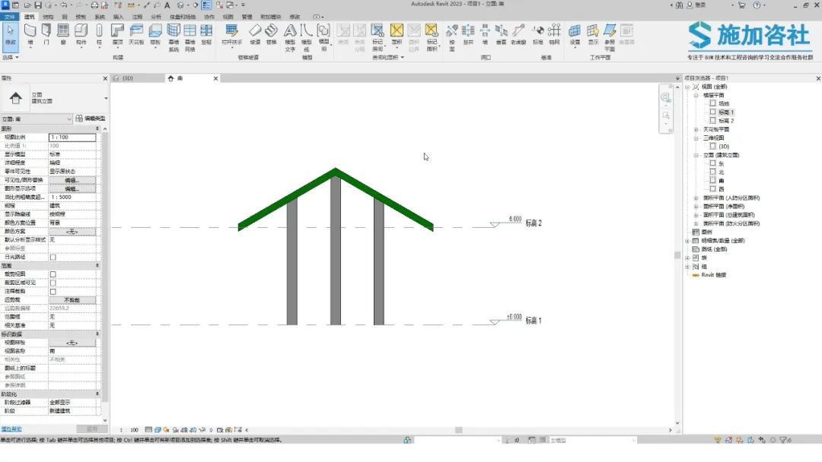Screen dimensions: 822x462
Task: Click the view scale field showing 1 : 100
Action: 72,137
